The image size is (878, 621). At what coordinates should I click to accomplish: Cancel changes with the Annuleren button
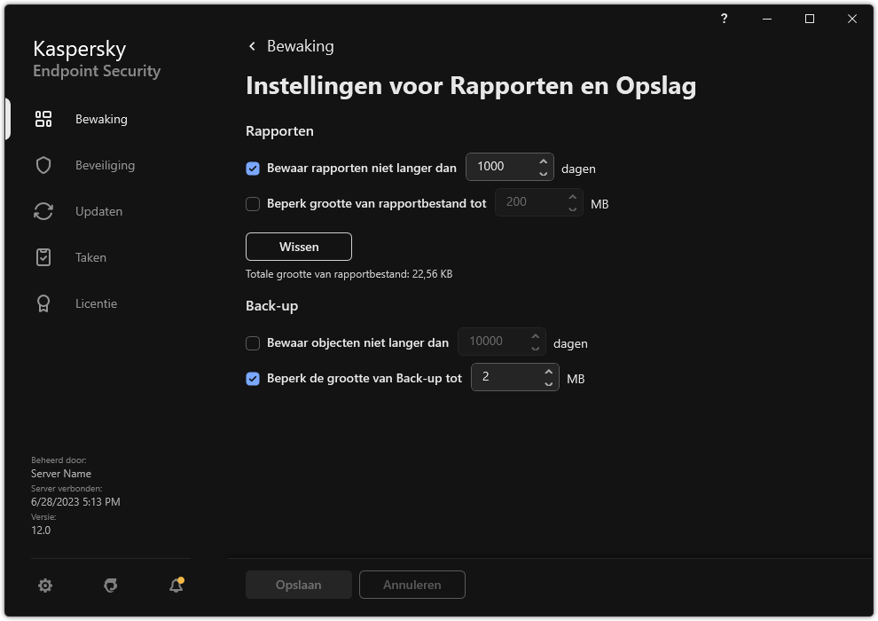point(412,585)
